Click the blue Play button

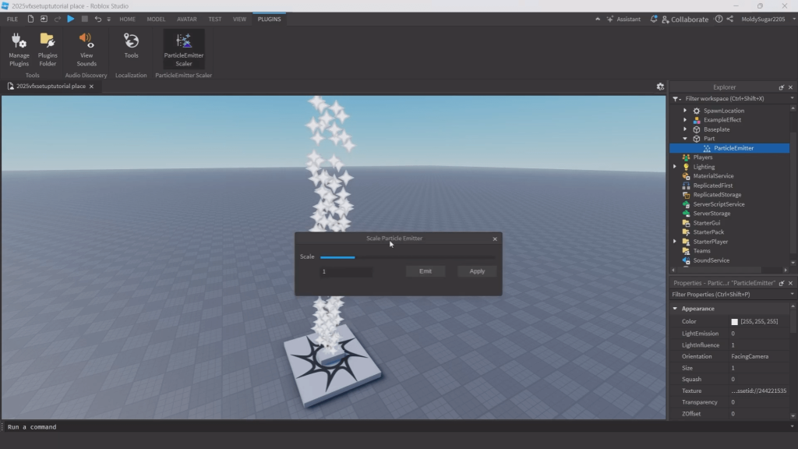coord(71,19)
